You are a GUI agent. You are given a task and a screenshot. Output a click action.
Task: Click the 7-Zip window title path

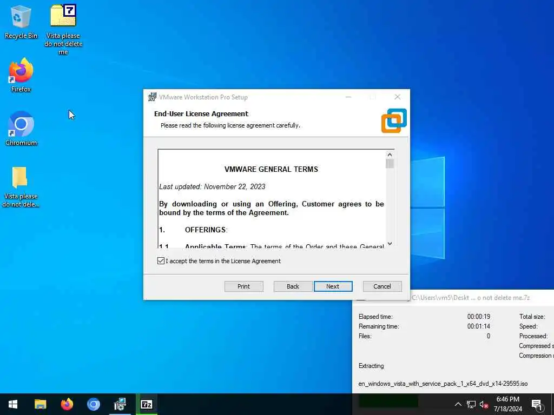click(471, 298)
